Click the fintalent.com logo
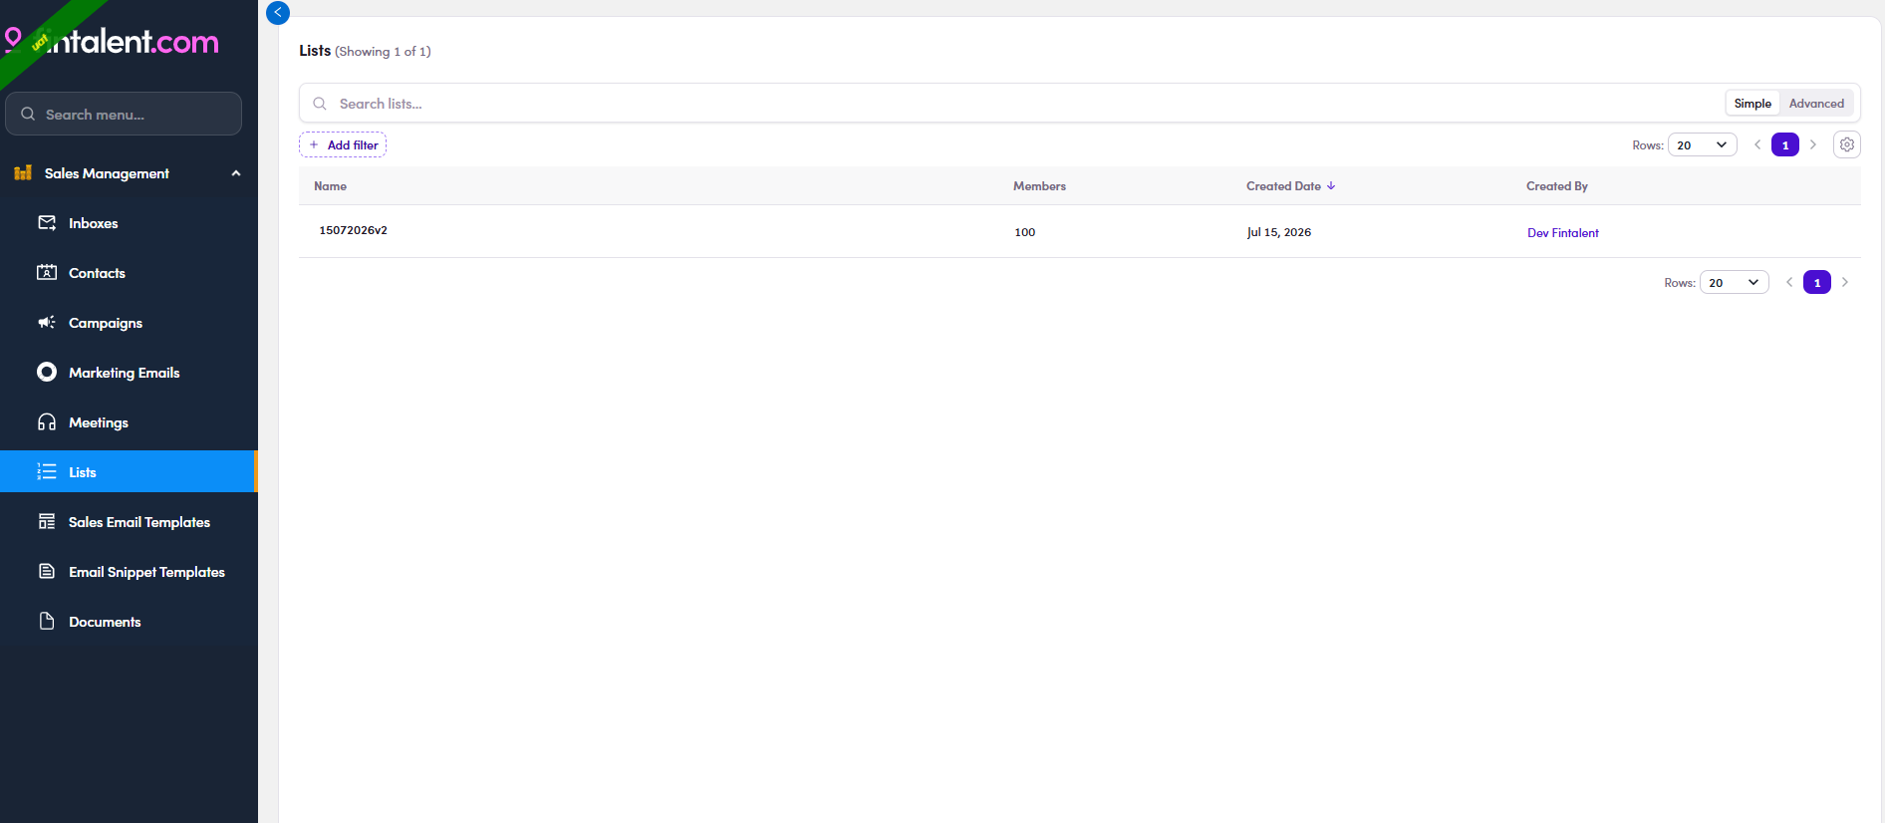Image resolution: width=1885 pixels, height=823 pixels. [112, 41]
